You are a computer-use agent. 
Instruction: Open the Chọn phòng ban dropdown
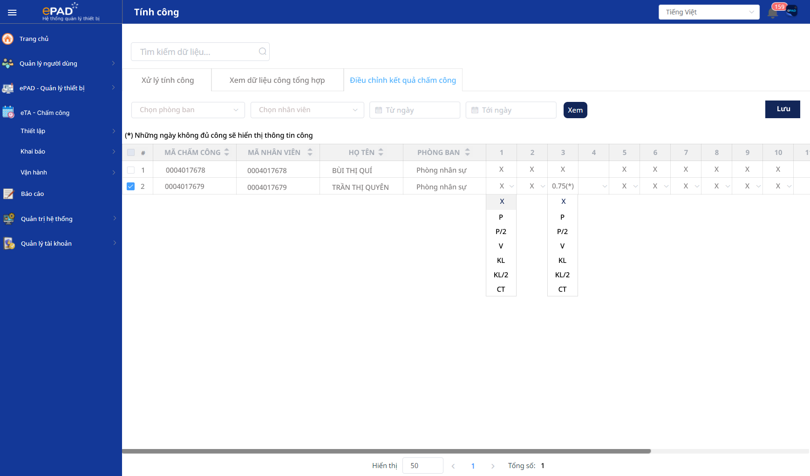coord(188,110)
